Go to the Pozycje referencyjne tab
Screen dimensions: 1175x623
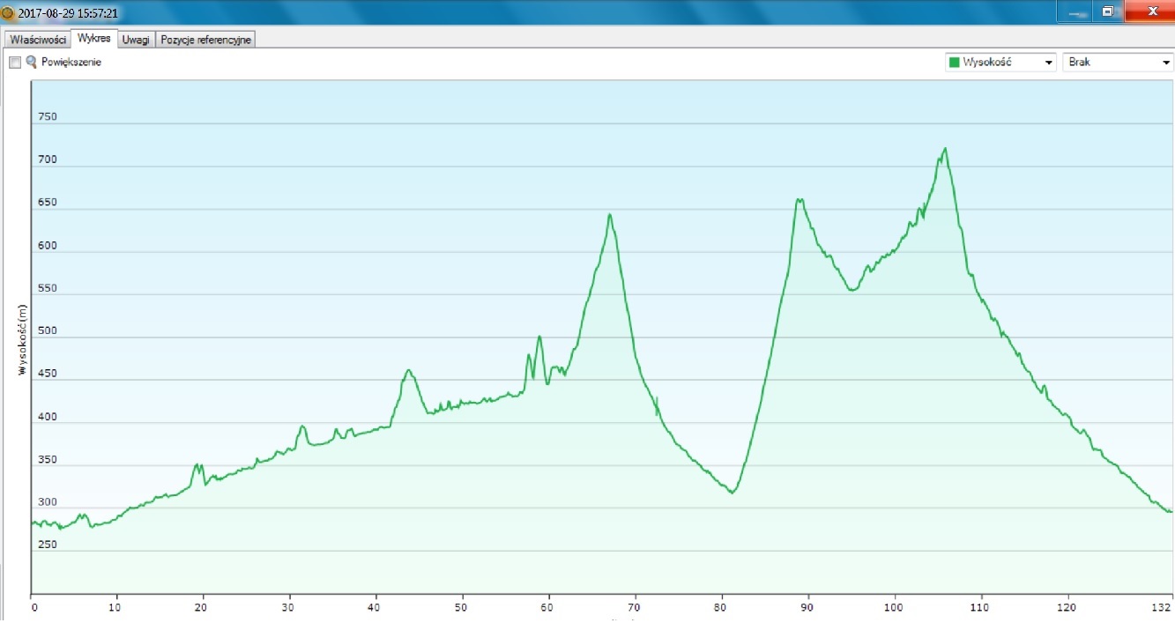206,40
